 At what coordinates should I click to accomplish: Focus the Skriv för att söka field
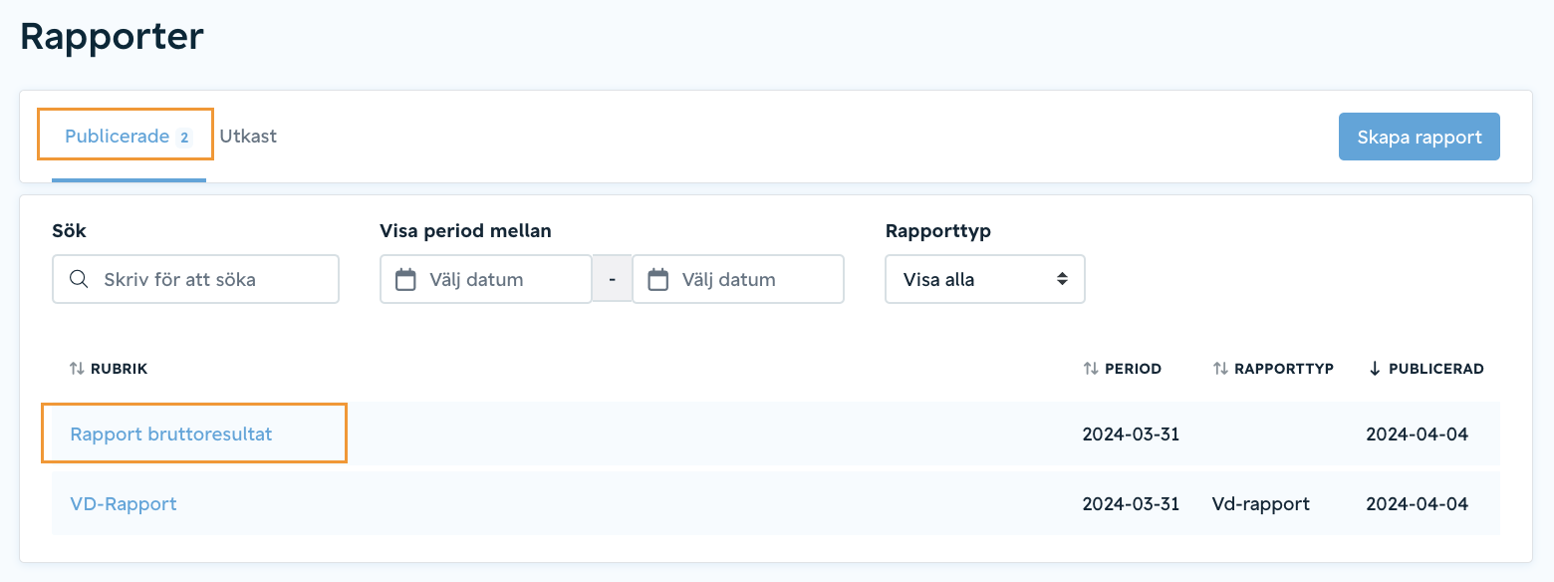click(x=195, y=279)
